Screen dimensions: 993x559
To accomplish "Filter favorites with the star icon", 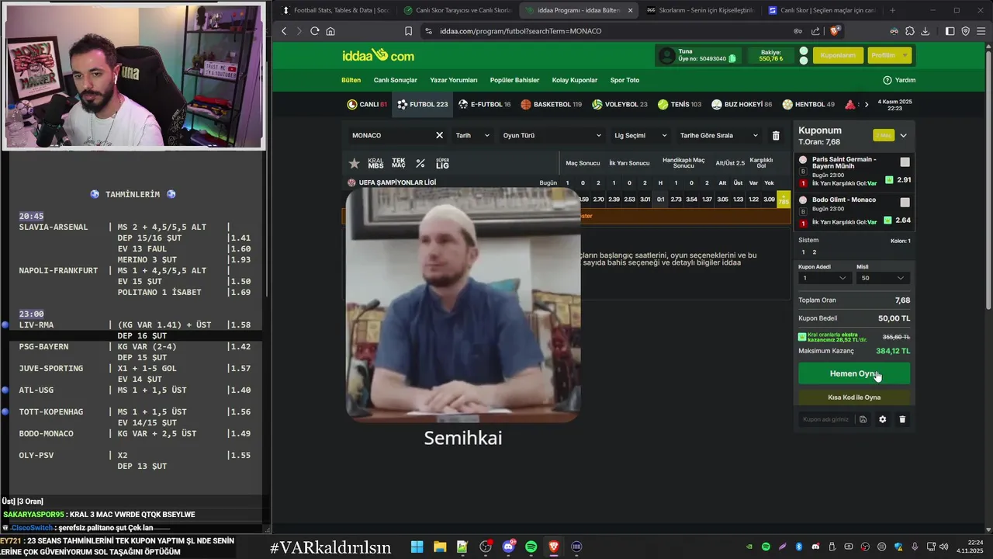I will pyautogui.click(x=355, y=164).
